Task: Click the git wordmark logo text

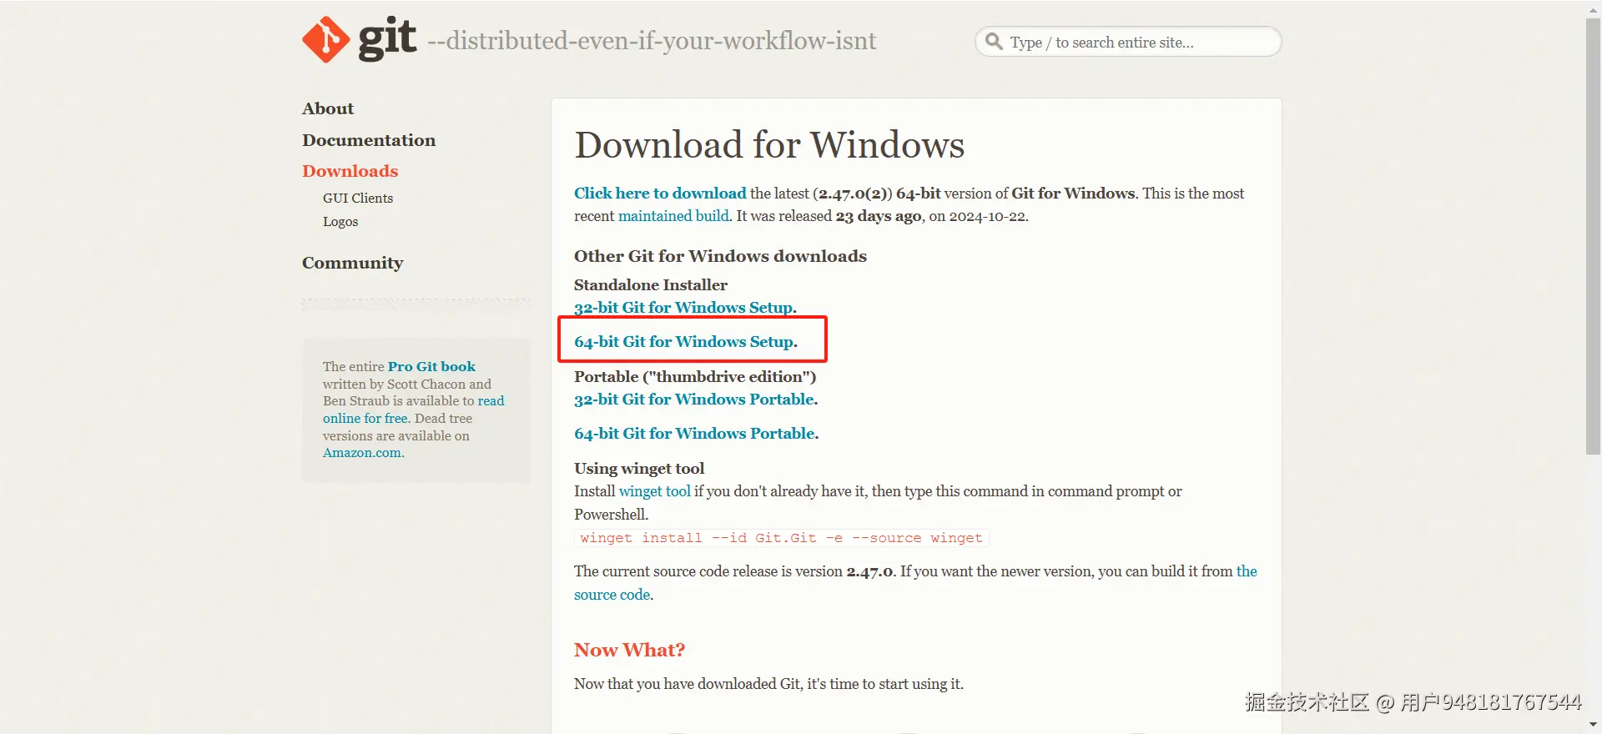Action: point(387,38)
